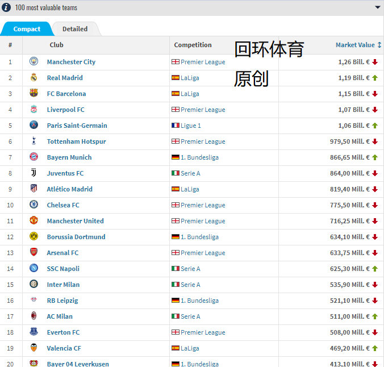384x367 pixels.
Task: Open Juventus FC club link
Action: (65, 173)
